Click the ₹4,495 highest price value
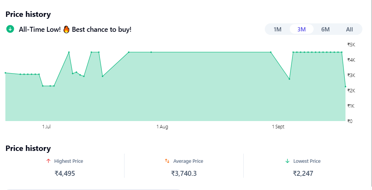 (65, 174)
